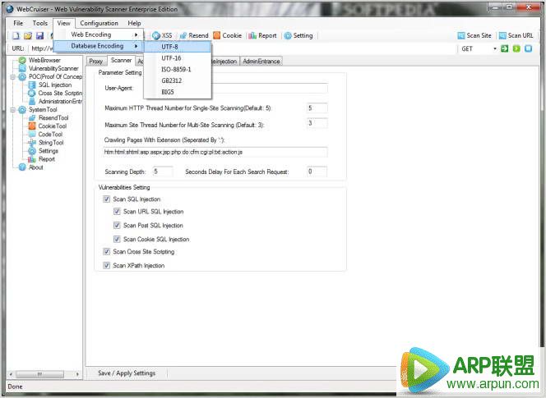Viewport: 546px width, 398px height.
Task: Open the Tools menu
Action: point(40,23)
